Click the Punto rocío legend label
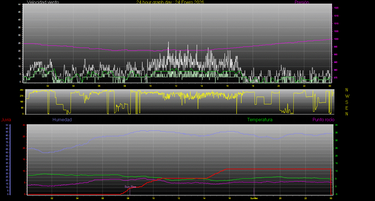 point(323,120)
